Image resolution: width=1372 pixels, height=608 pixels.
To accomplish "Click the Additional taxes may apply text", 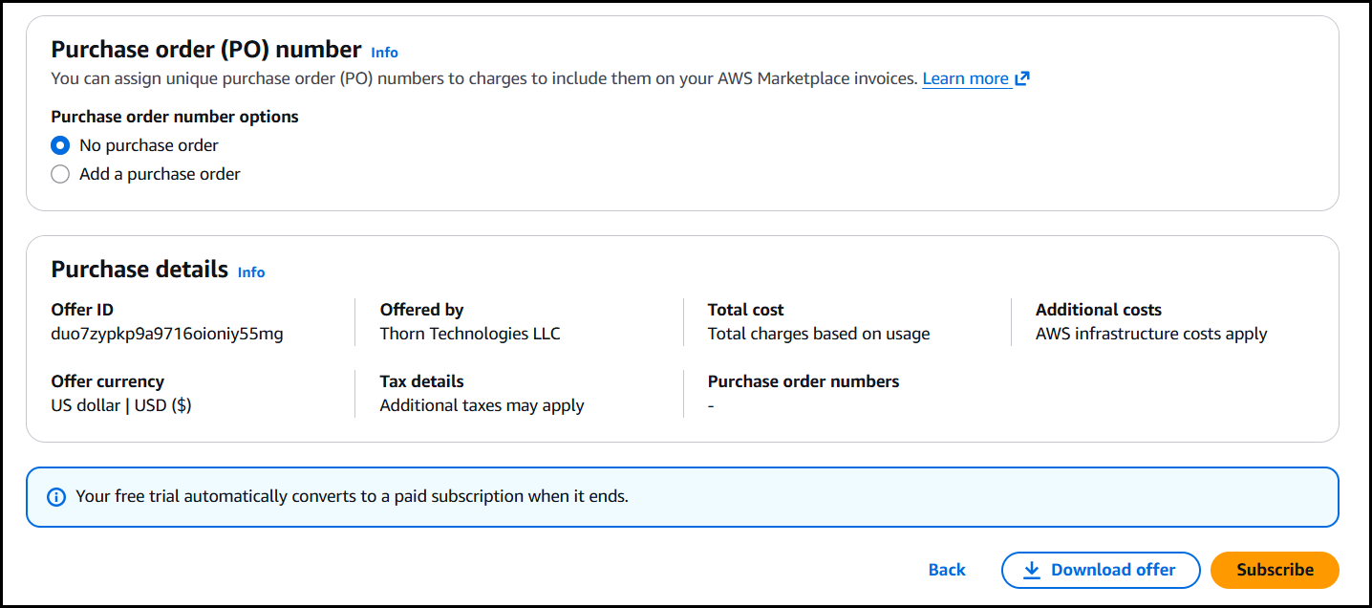I will point(482,405).
